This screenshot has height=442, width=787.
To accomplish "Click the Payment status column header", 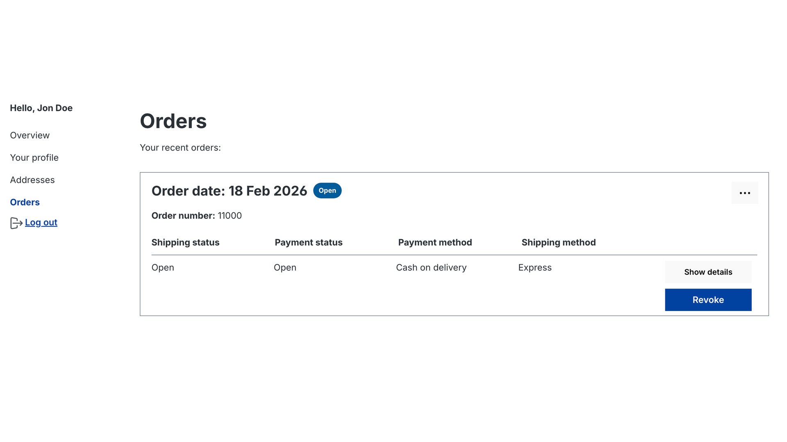I will (308, 242).
